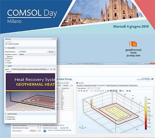This screenshot has width=155, height=138.
Task: Click the Browse... button for output directory
Action: pyautogui.click(x=52, y=52)
